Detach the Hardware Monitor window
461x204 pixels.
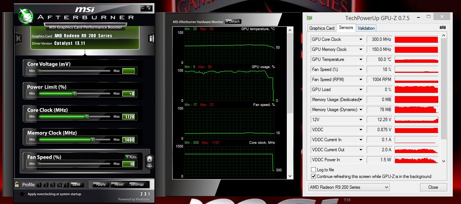point(233,22)
